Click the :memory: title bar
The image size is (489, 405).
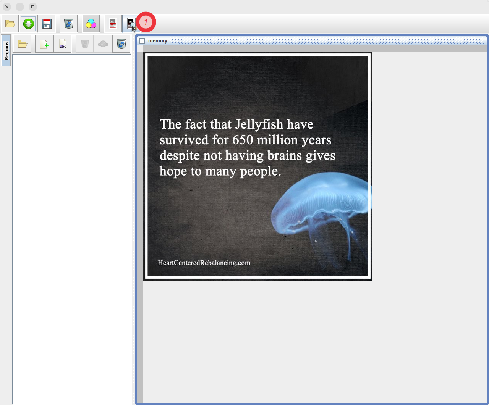coord(312,41)
